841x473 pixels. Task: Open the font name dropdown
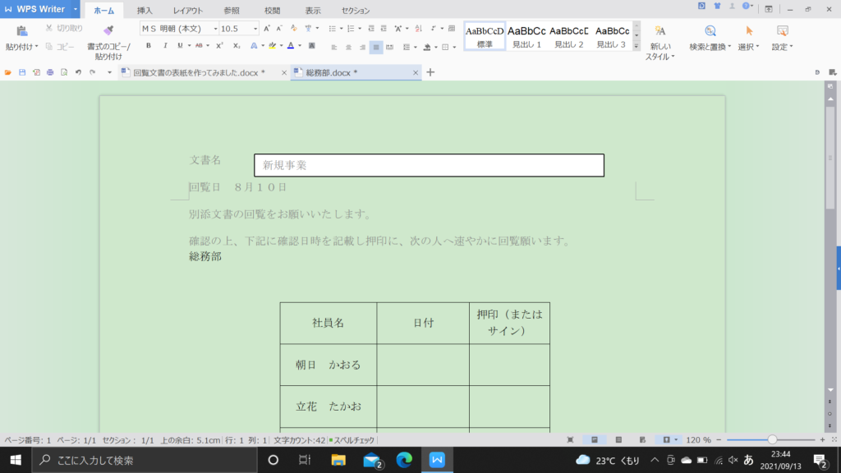(x=215, y=27)
